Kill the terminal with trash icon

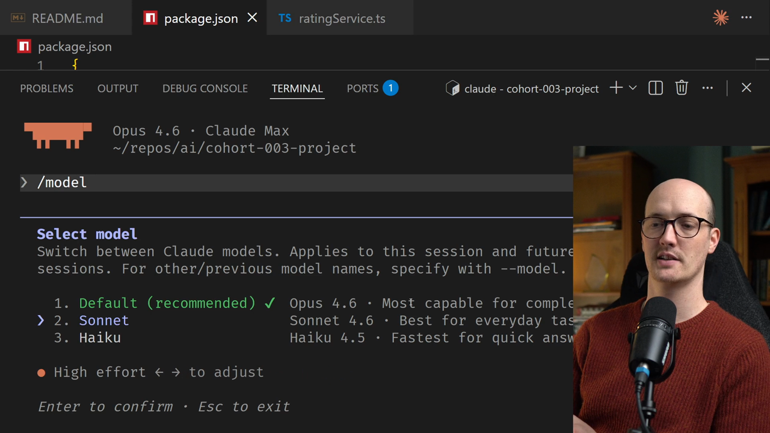click(682, 88)
